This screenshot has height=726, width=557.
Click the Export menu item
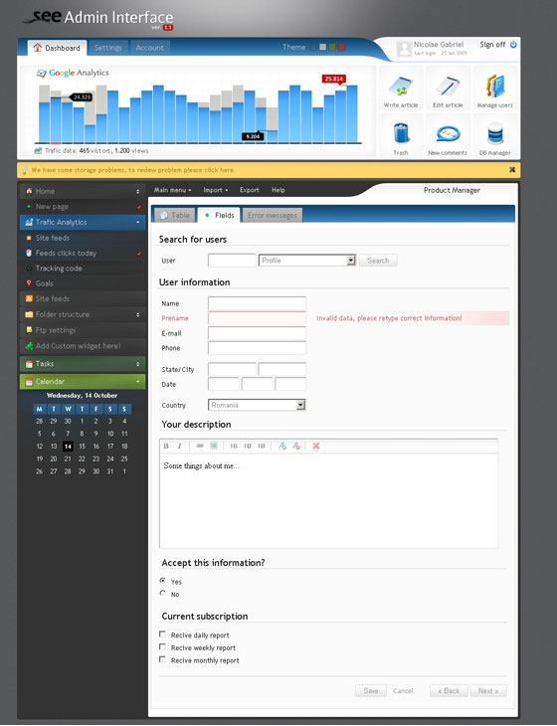(249, 190)
